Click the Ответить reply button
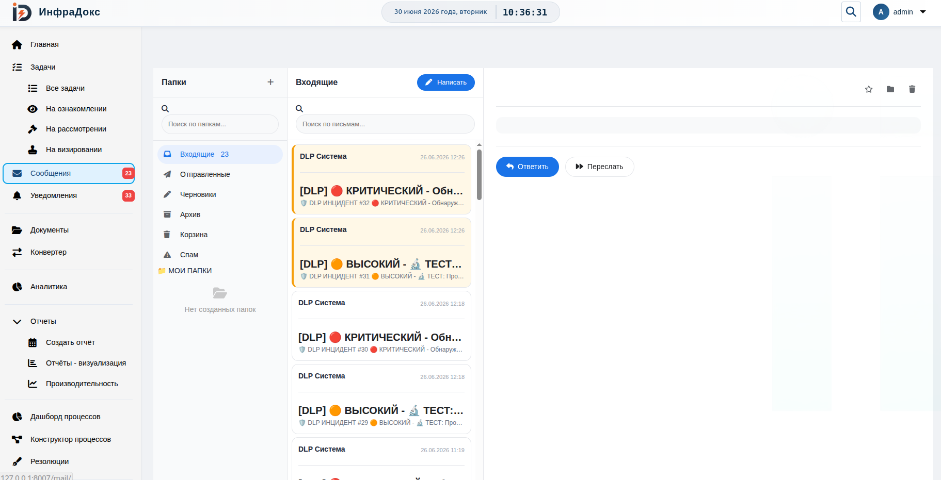 click(x=527, y=167)
